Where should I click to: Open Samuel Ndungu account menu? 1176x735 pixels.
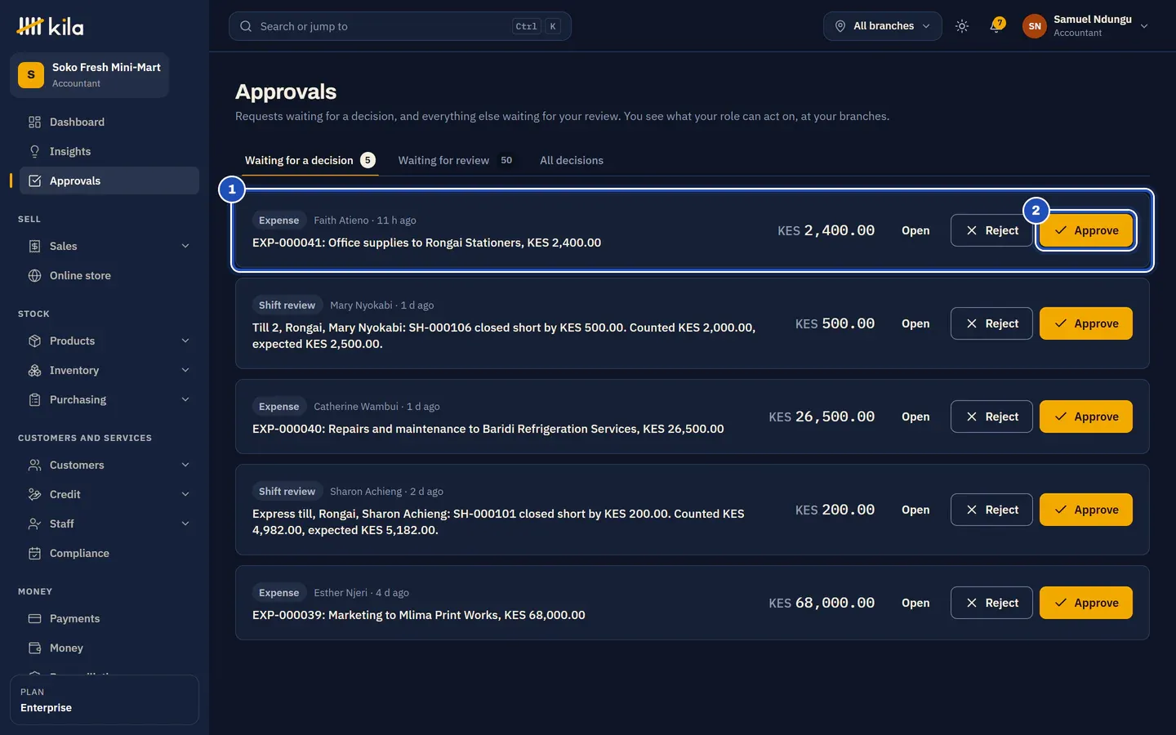(1086, 26)
